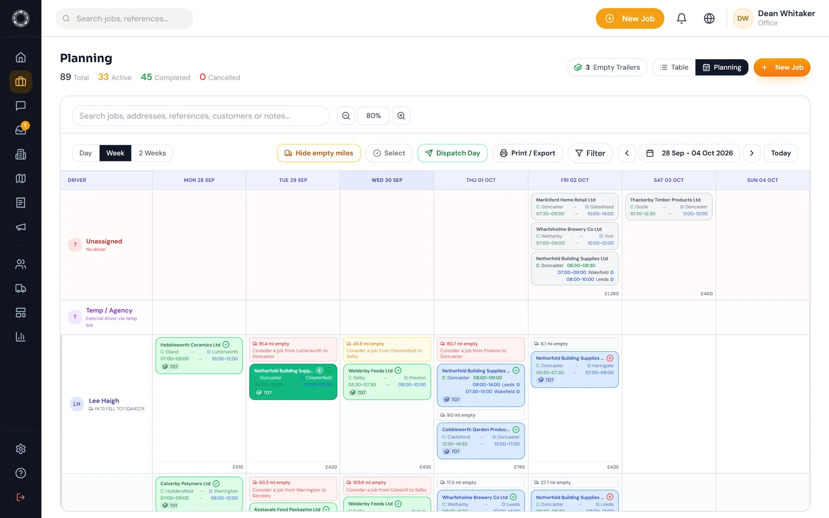The image size is (829, 518).
Task: Open Marlinford Home Retail Ltd job card
Action: coord(575,207)
